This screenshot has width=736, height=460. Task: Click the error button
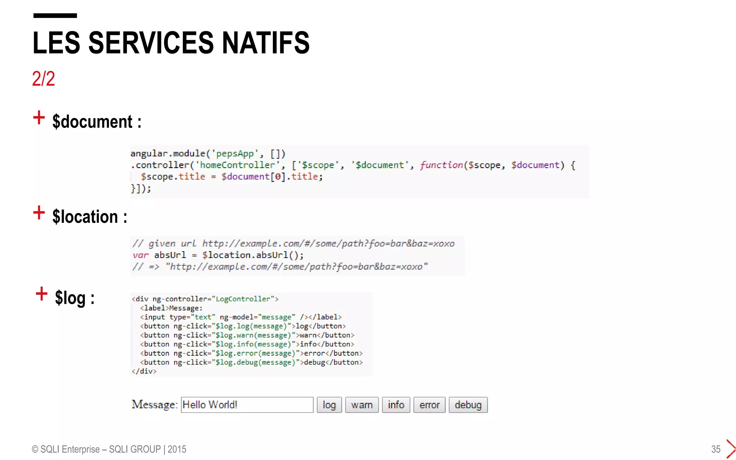click(x=429, y=405)
